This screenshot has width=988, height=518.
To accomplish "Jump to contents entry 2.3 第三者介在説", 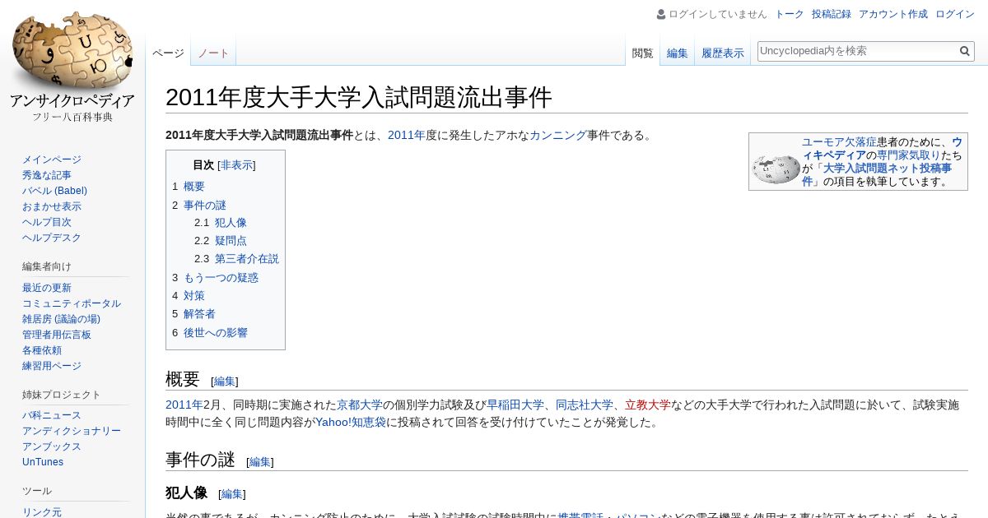I will coord(236,259).
